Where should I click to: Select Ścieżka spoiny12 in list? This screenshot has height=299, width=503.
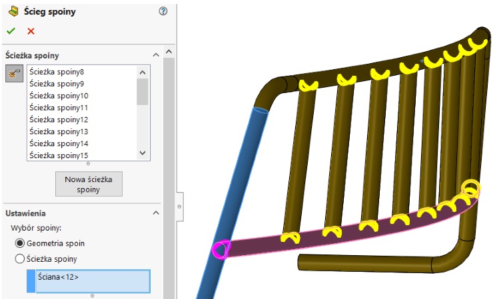pos(59,120)
